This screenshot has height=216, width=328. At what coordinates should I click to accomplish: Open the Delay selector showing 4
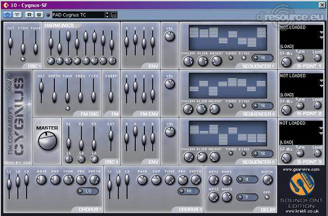click(247, 180)
